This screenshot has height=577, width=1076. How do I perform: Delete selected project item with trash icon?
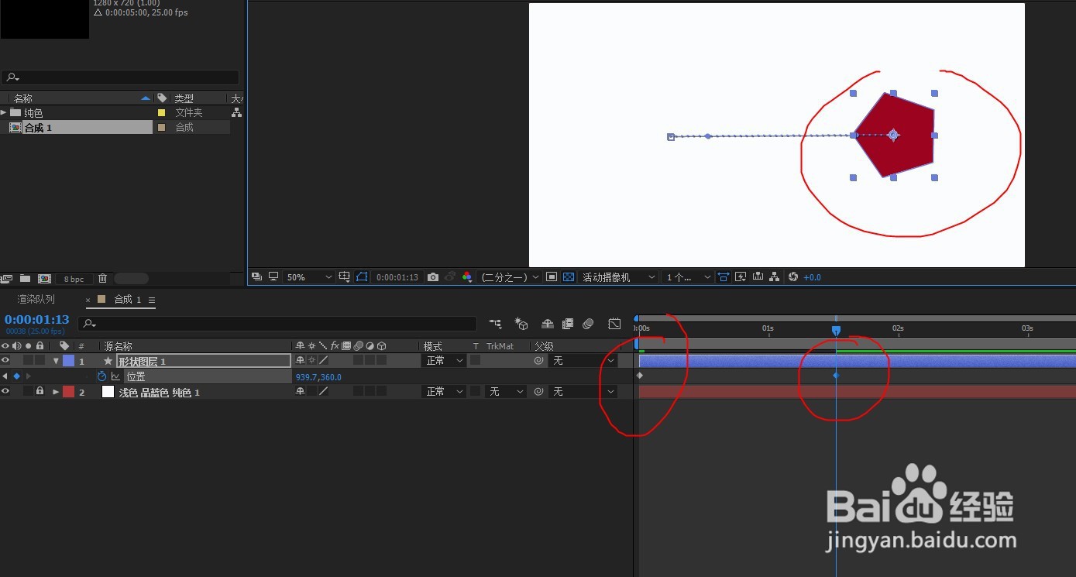coord(102,279)
